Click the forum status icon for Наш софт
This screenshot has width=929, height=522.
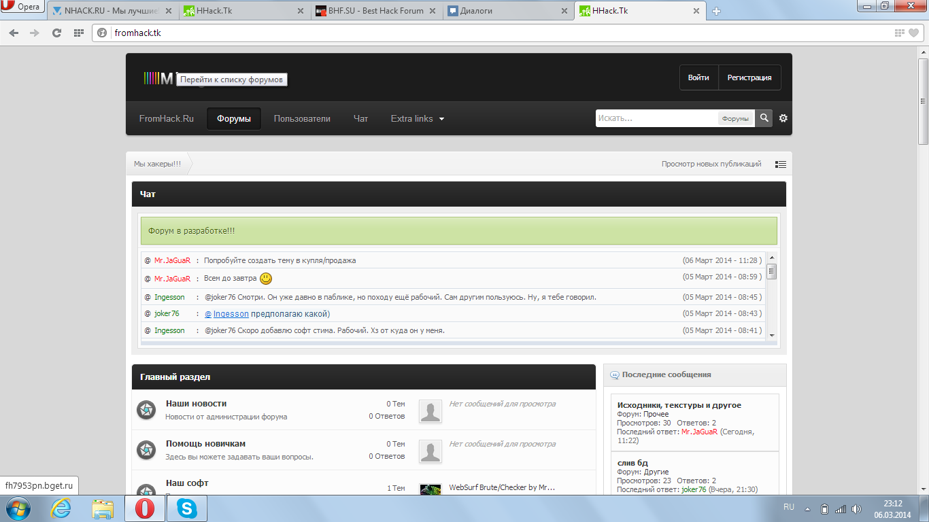click(x=146, y=490)
